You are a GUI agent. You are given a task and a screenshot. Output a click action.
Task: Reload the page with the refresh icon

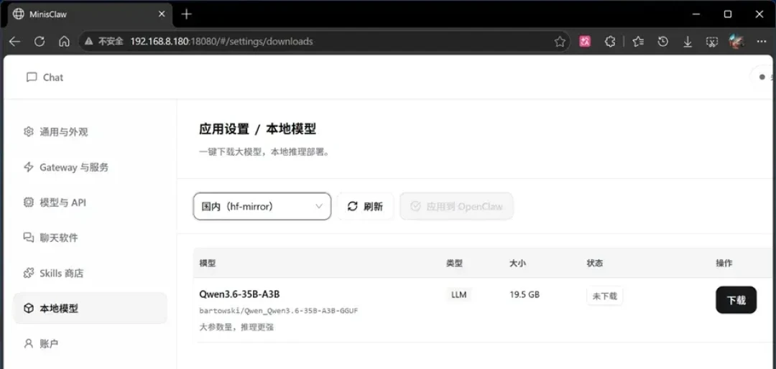pyautogui.click(x=40, y=42)
